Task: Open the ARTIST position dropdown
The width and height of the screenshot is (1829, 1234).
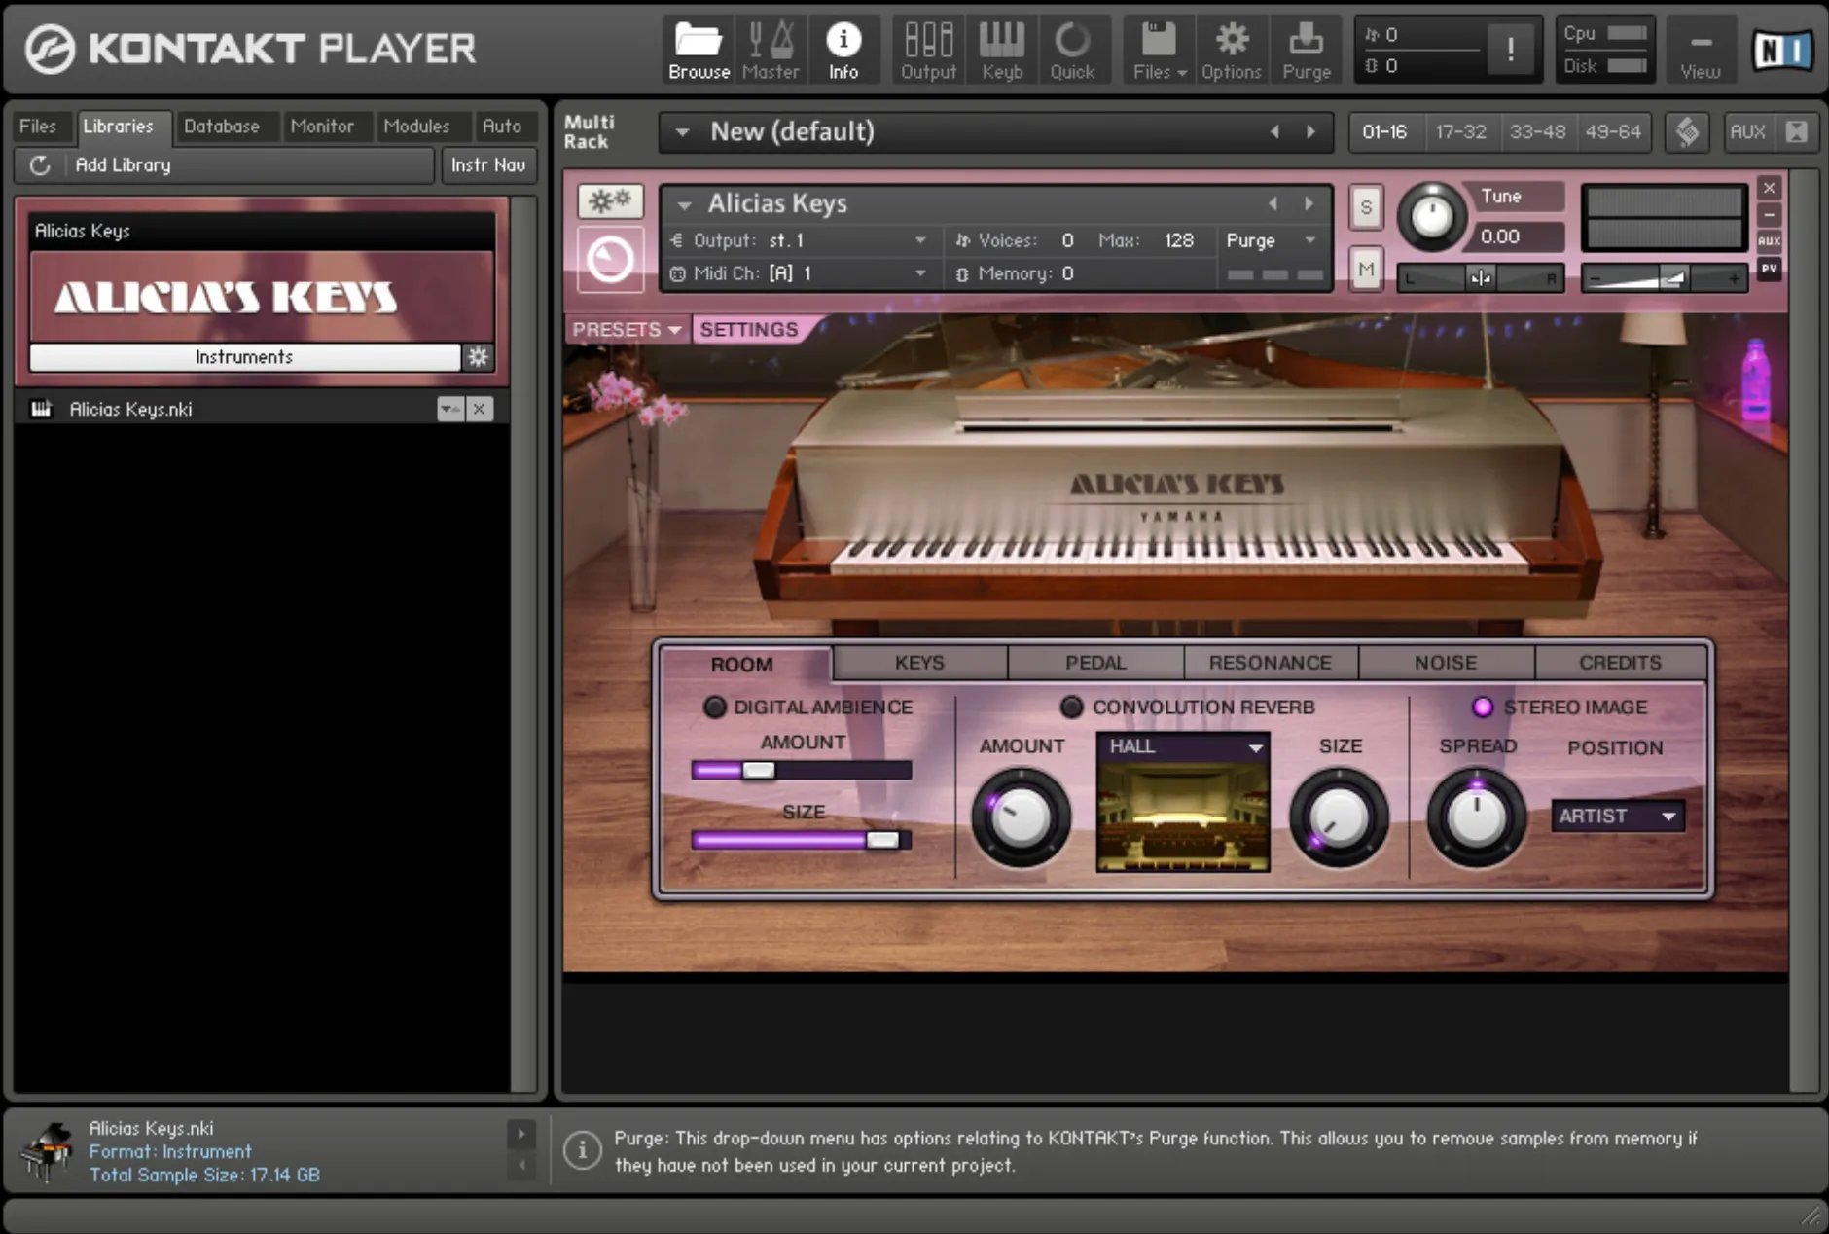Action: (x=1616, y=816)
